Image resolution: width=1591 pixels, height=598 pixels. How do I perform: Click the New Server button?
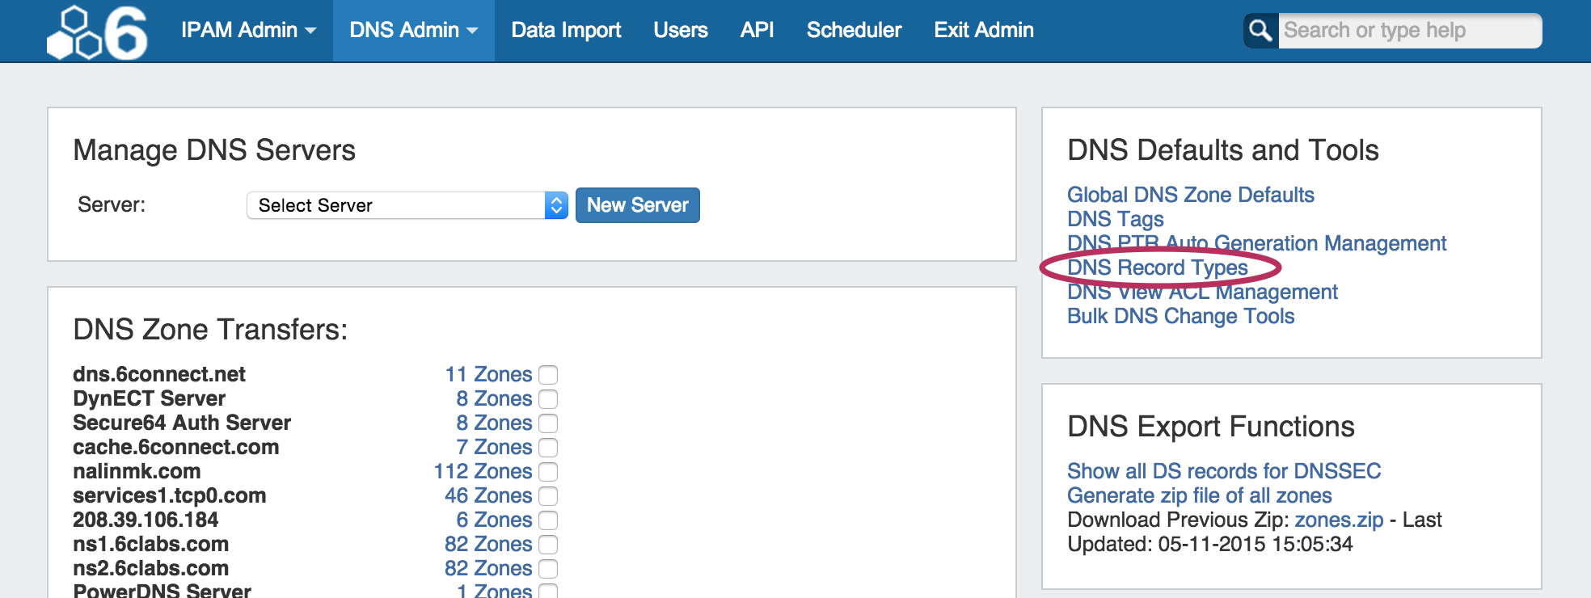[x=637, y=205]
